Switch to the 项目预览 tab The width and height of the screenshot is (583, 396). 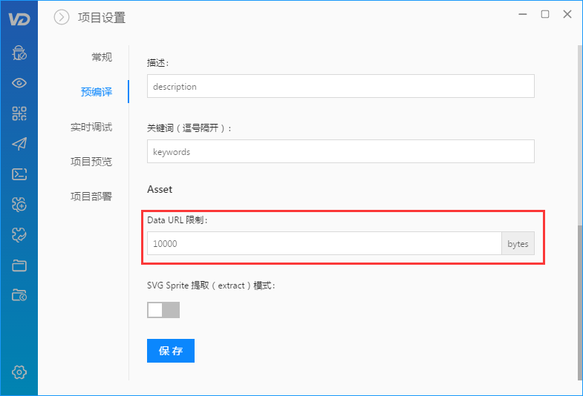point(91,162)
